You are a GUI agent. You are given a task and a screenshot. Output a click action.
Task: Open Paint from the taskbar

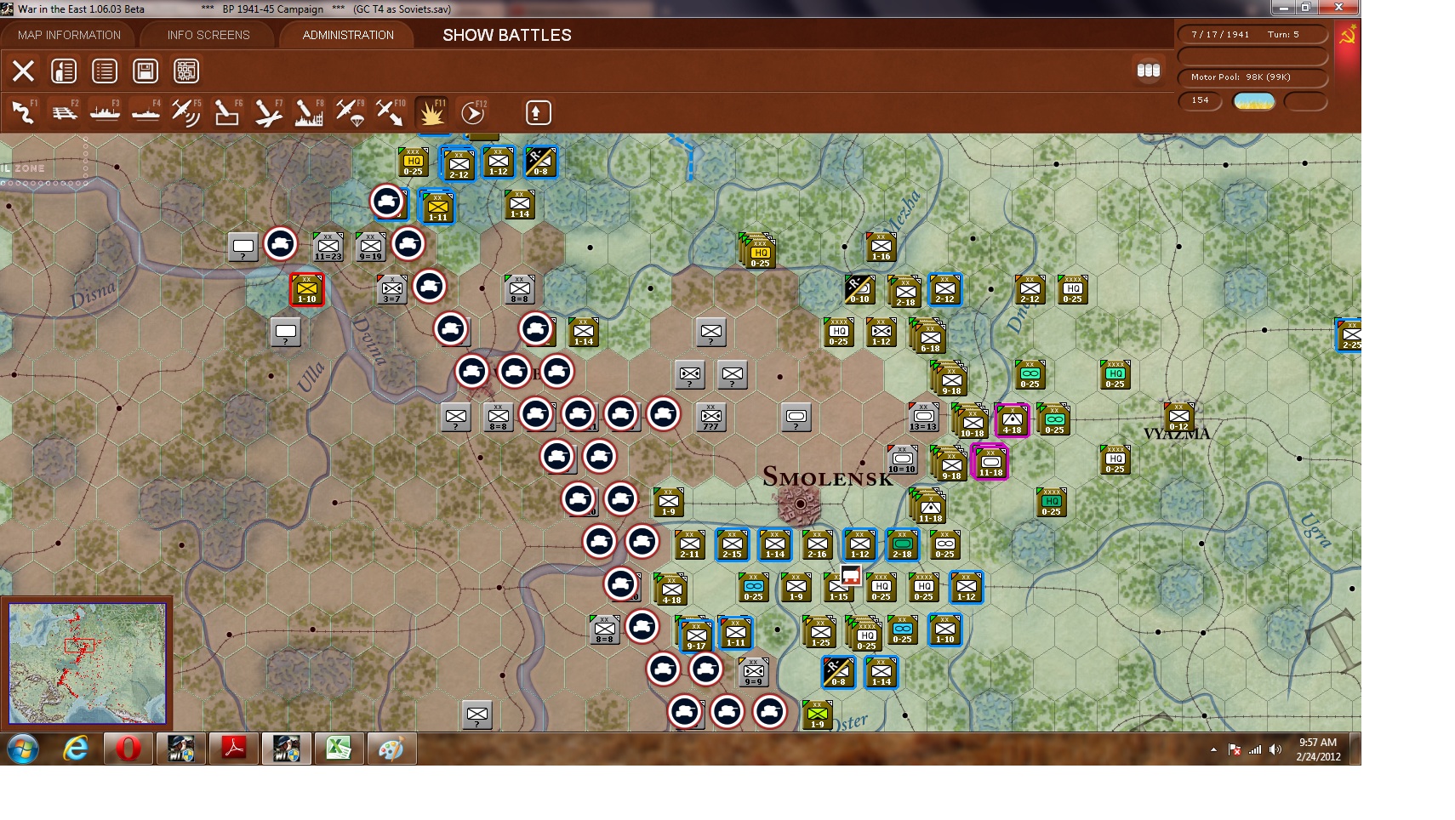coord(391,749)
